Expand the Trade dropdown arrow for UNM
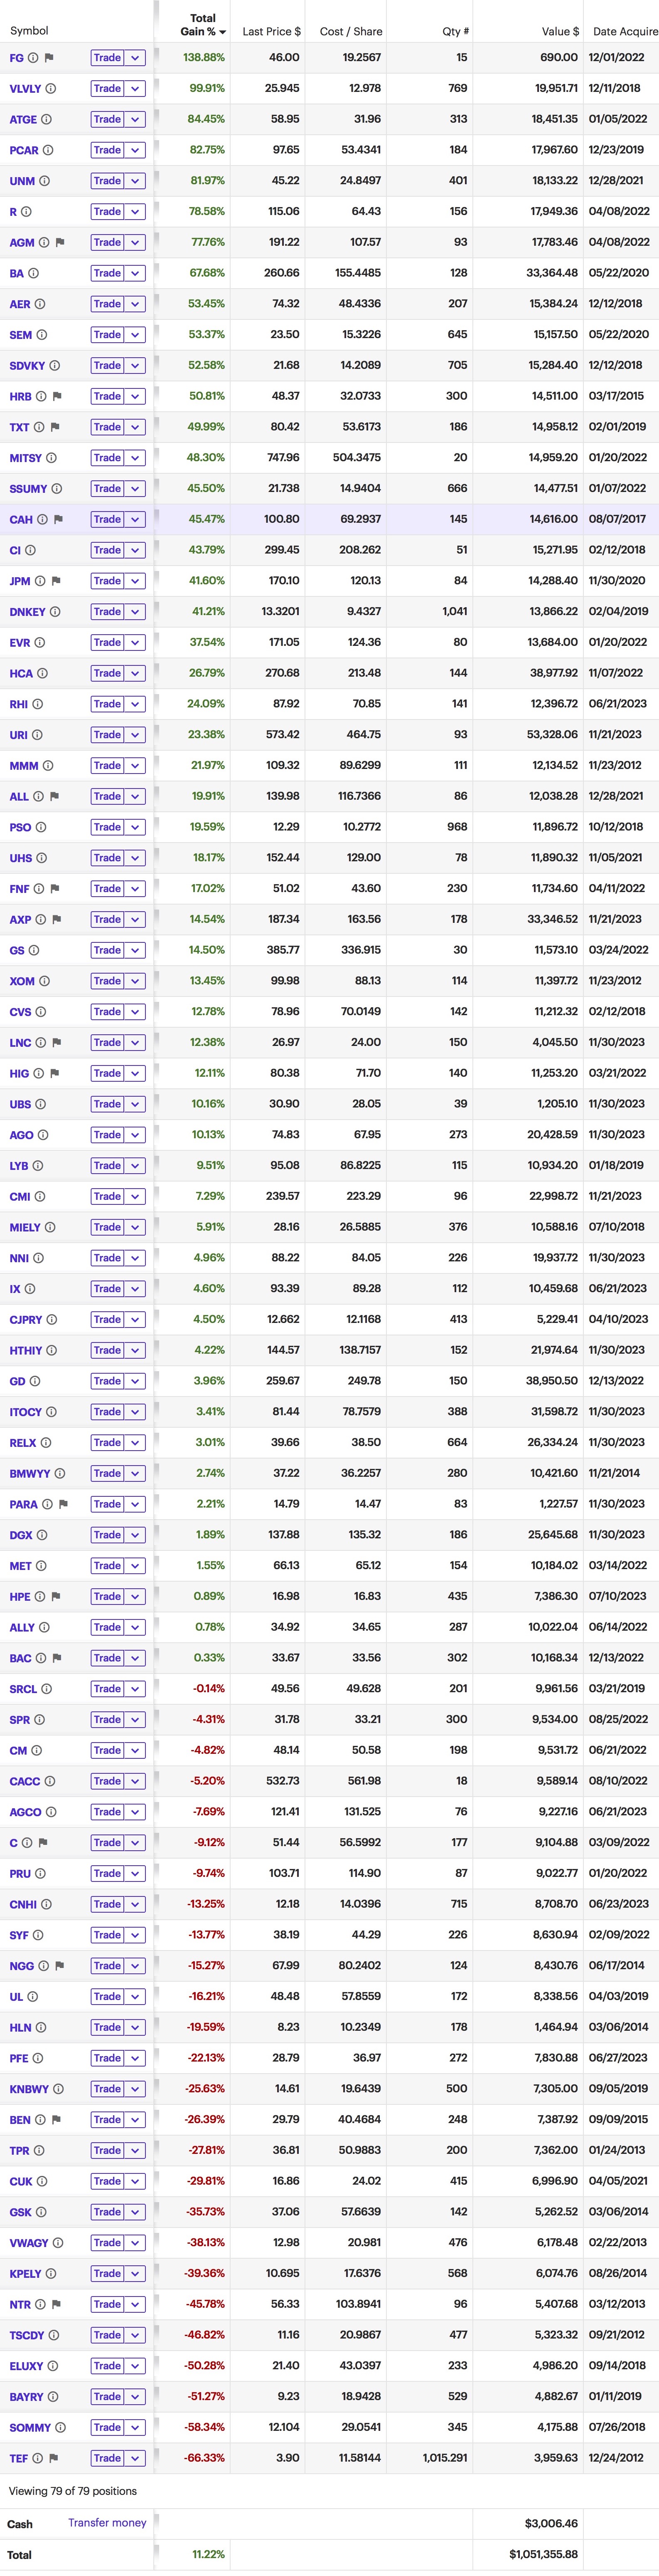Viewport: 659px width, 2576px height. tap(135, 181)
